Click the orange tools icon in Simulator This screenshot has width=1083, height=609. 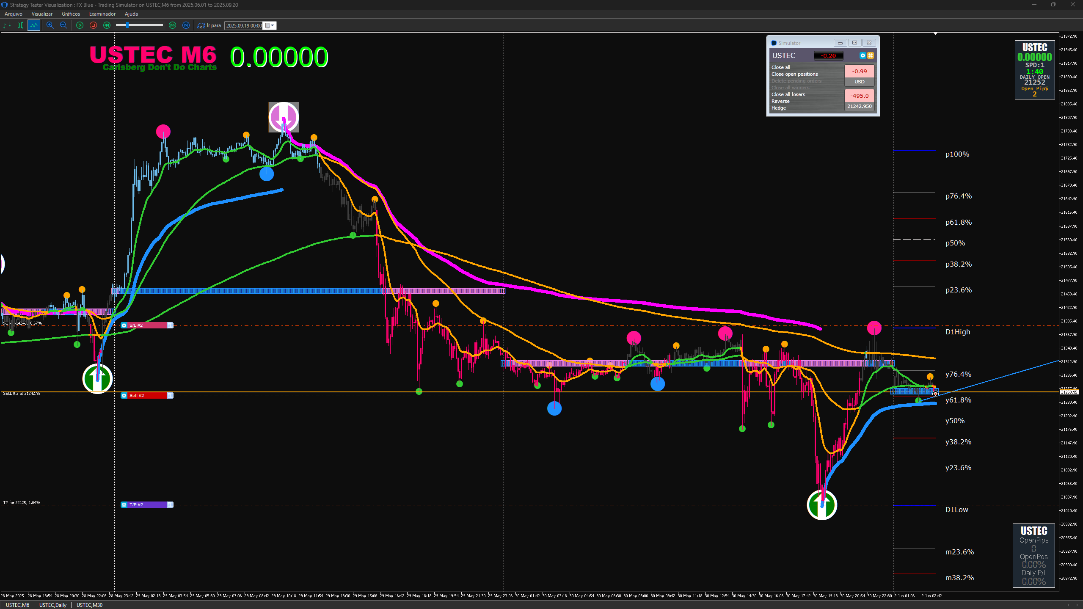[x=871, y=55]
